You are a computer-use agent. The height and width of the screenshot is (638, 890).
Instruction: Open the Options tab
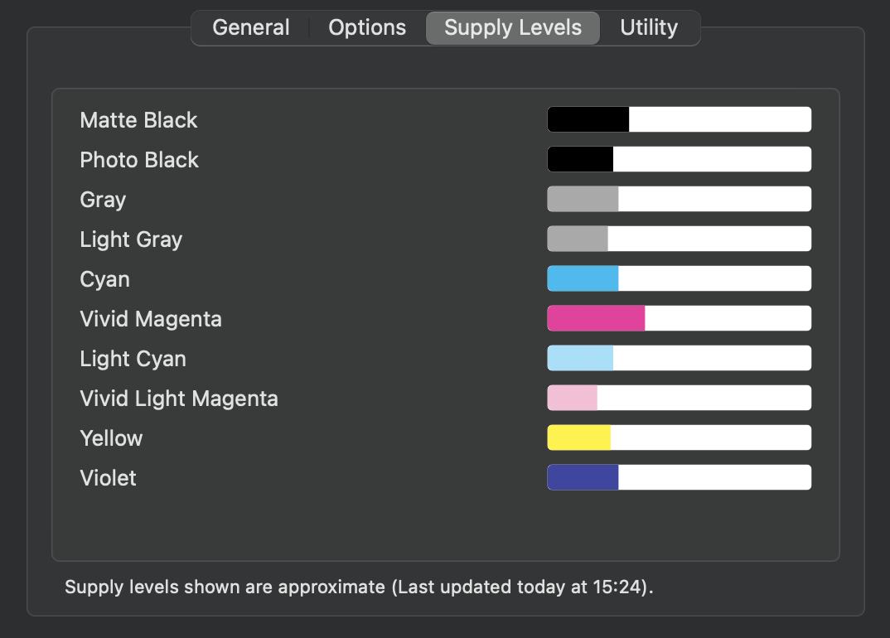tap(367, 27)
